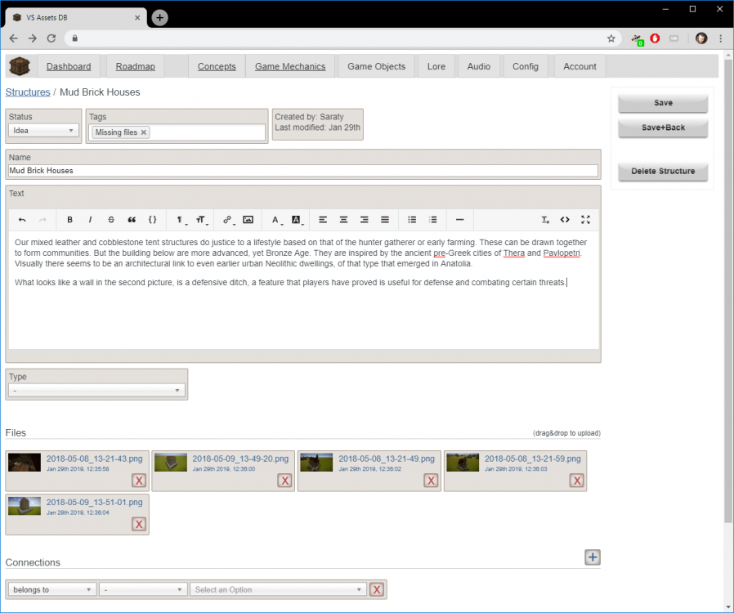This screenshot has width=734, height=613.
Task: Open the Game Objects tab
Action: point(376,66)
